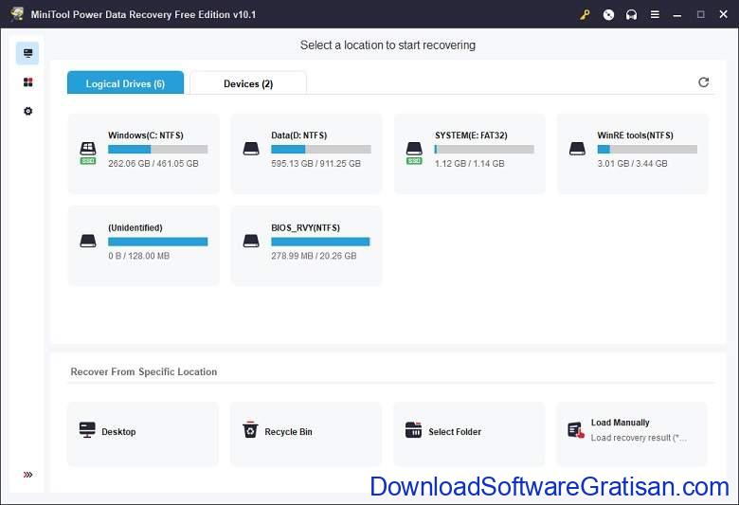
Task: Click the Desktop monitor icon
Action: [87, 430]
